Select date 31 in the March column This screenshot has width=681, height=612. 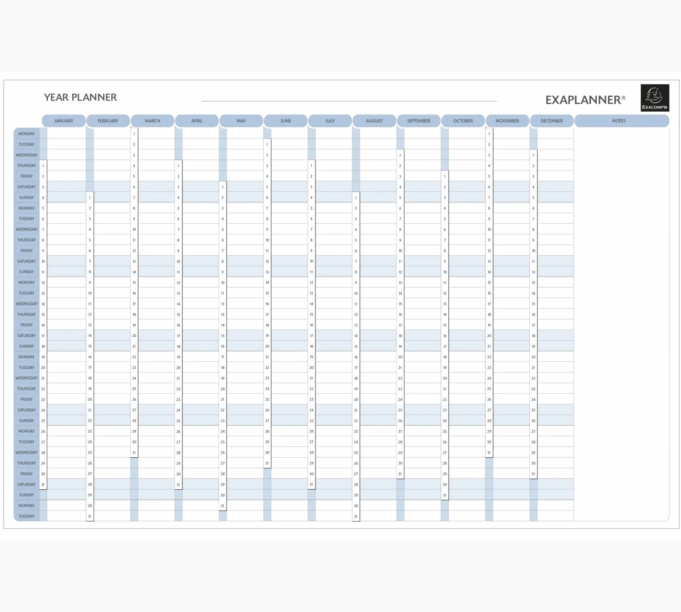134,453
